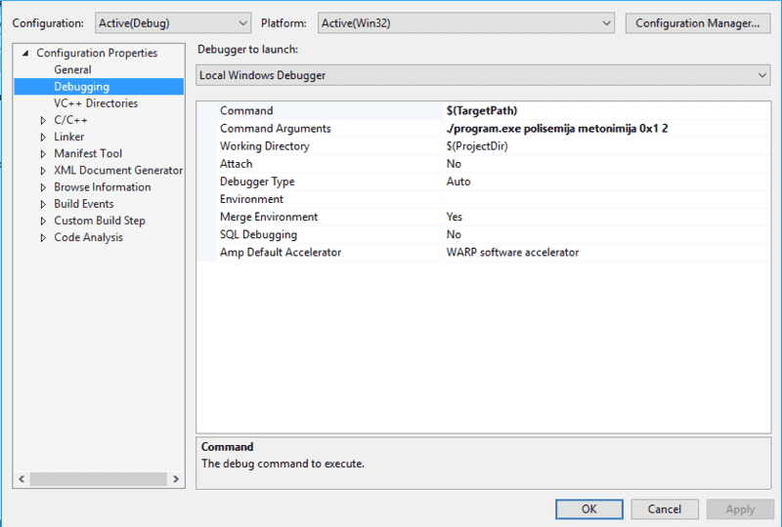782x527 pixels.
Task: Expand the Manifest Tool node arrow
Action: point(43,154)
